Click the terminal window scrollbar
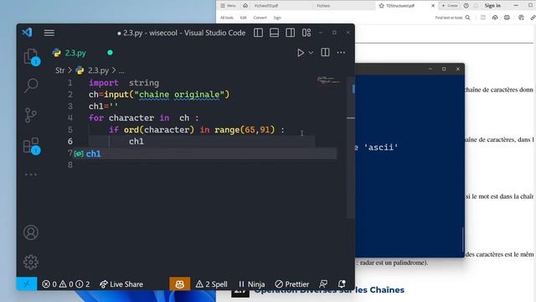536x302 pixels. (463, 240)
